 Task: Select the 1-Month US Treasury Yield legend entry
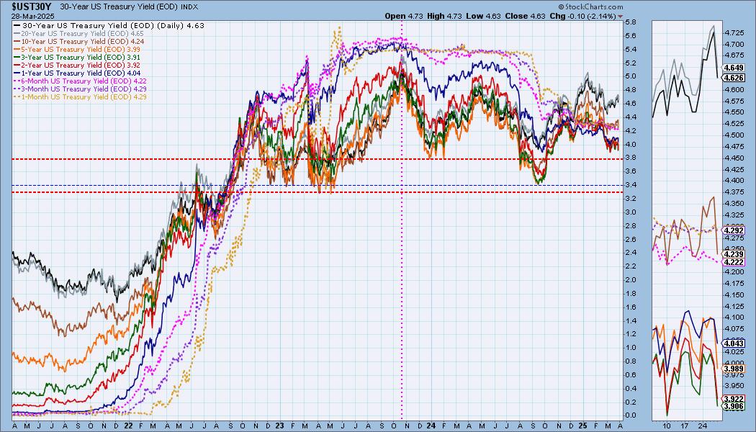pyautogui.click(x=81, y=96)
